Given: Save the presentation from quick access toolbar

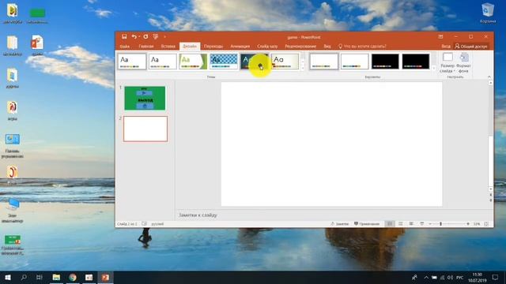Looking at the screenshot, I should tap(124, 37).
